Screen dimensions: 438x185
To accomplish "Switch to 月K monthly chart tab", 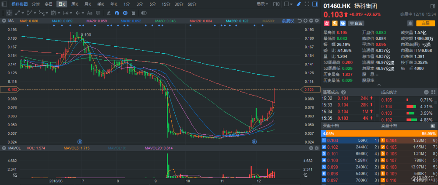I will coord(88,4).
